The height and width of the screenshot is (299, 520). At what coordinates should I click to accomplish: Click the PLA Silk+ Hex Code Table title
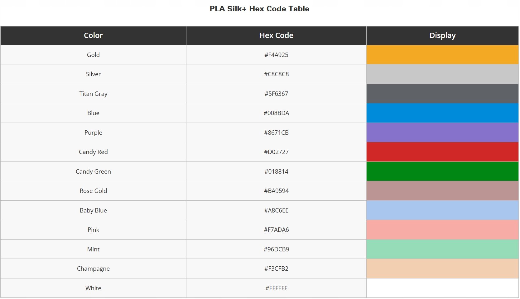pos(259,9)
